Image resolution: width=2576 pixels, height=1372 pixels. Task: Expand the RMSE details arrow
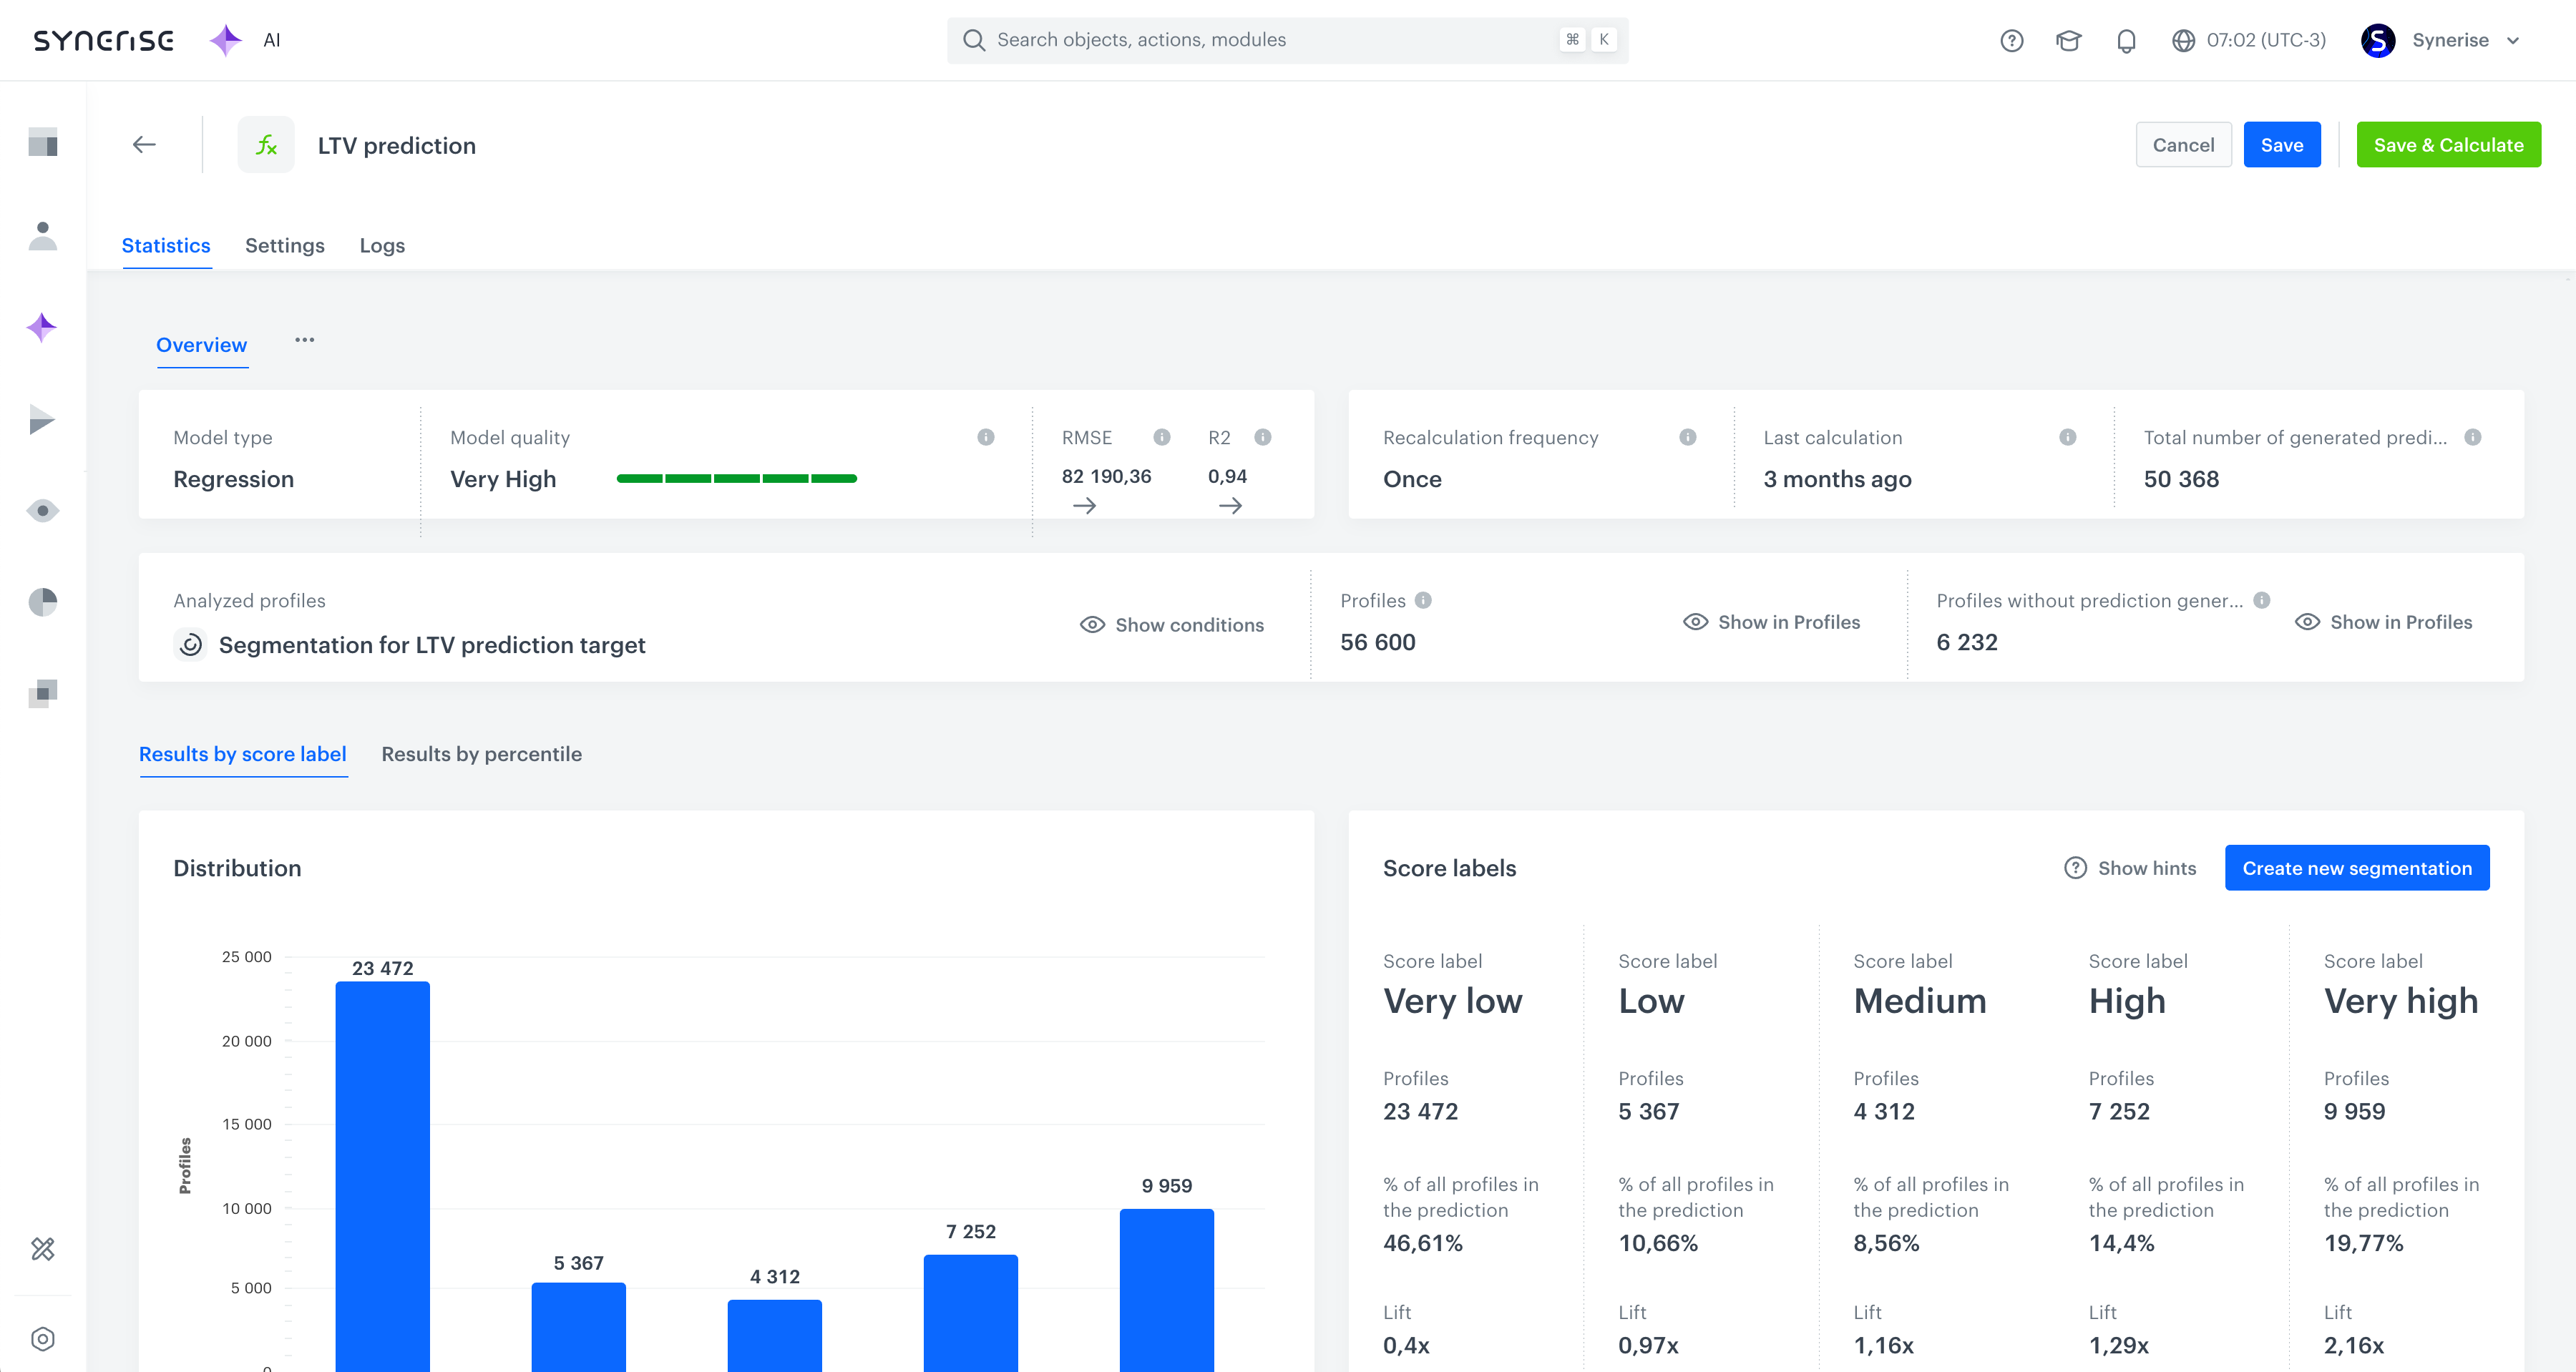1085,506
